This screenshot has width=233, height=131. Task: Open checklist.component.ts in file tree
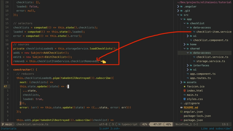(x=211, y=40)
